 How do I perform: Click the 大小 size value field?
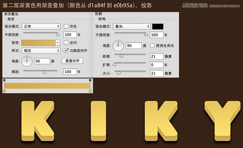tap(157, 73)
